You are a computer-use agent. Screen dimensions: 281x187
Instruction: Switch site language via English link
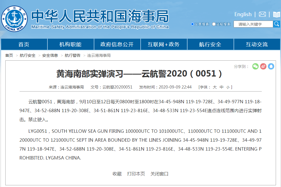(242, 14)
